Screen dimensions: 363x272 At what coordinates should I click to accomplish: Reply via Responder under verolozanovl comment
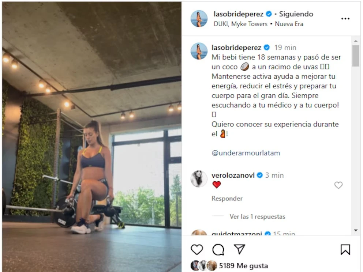tap(227, 199)
